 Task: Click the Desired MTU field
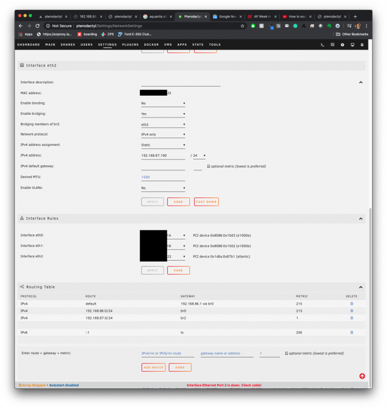click(x=163, y=177)
